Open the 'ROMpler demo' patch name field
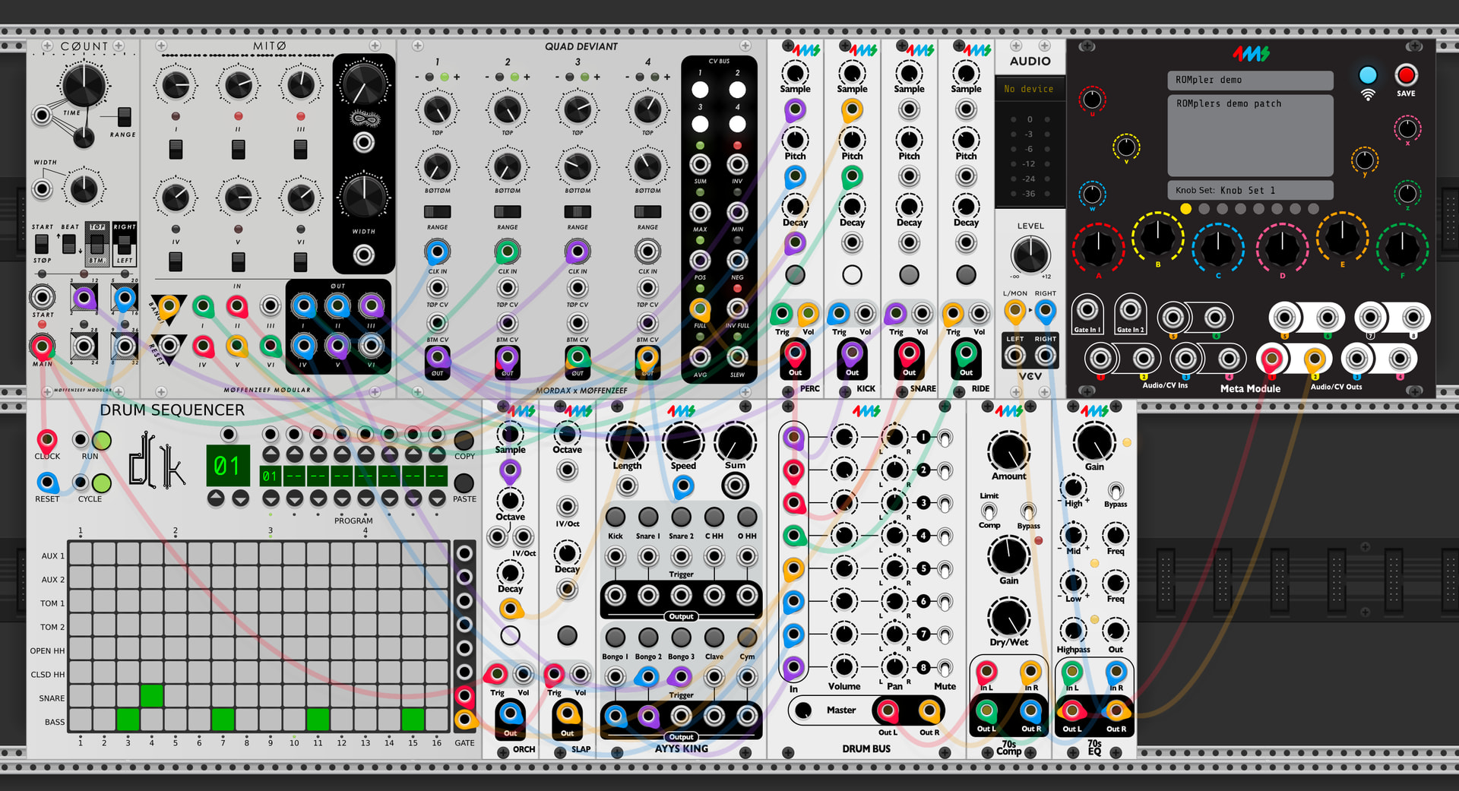 point(1249,80)
